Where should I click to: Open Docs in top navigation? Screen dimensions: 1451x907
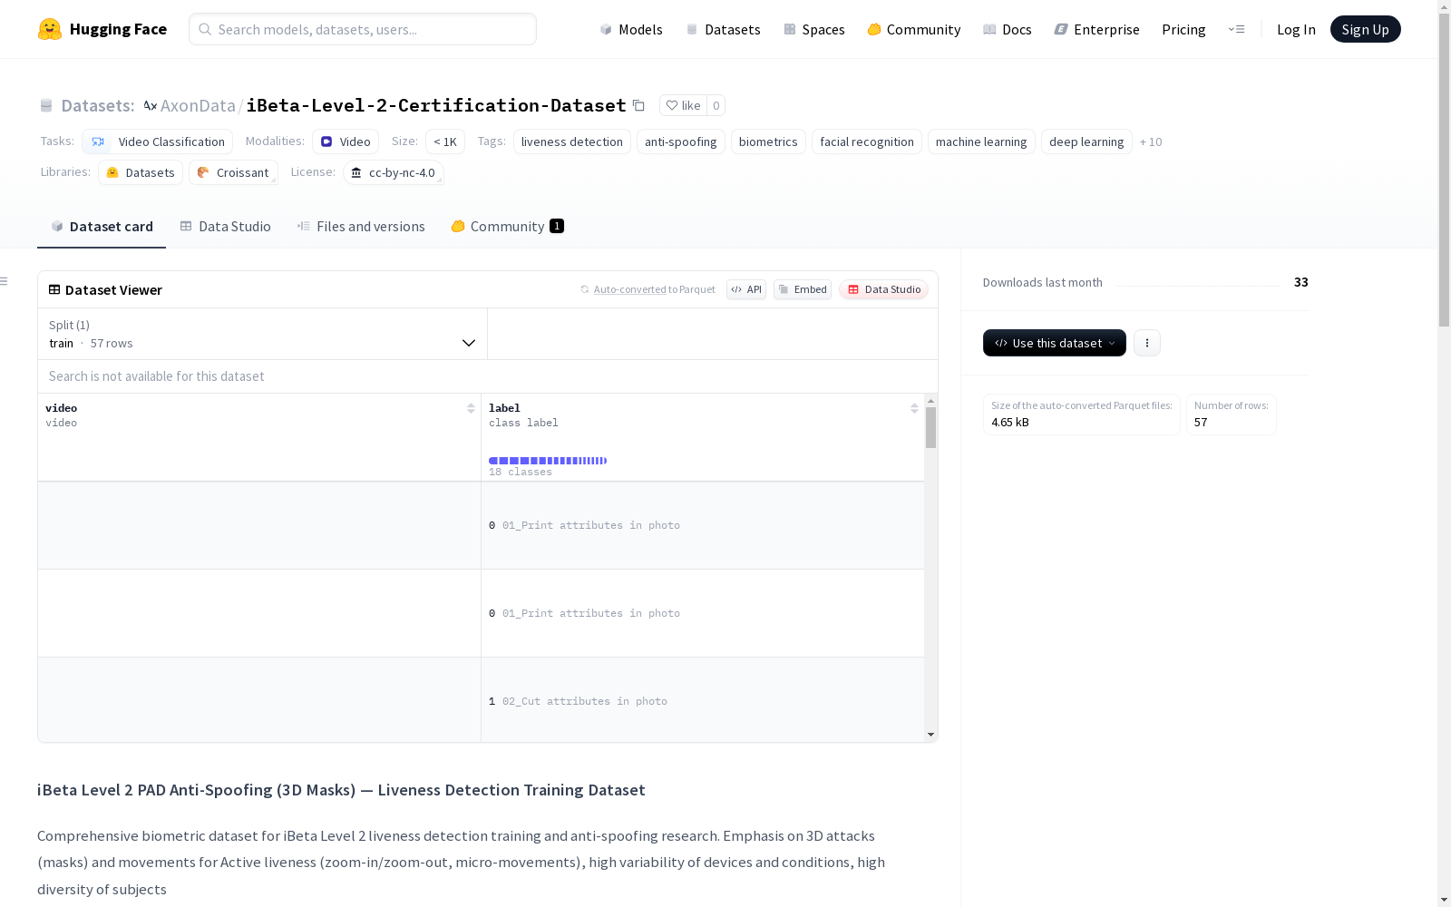[1008, 29]
